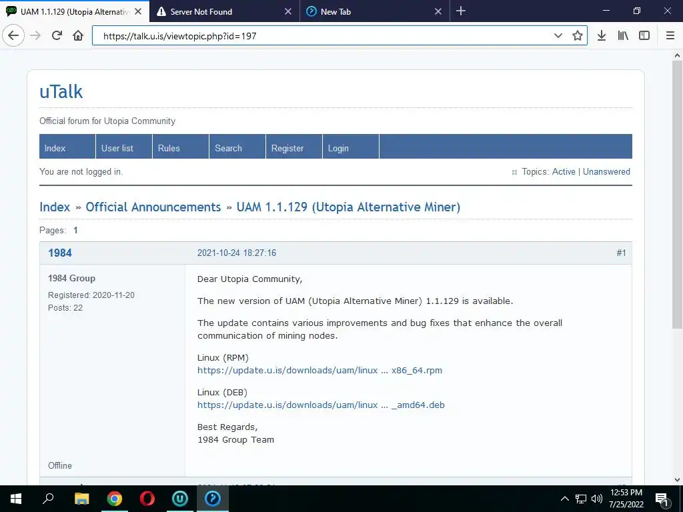
Task: Open the volume tray icon
Action: (597, 499)
